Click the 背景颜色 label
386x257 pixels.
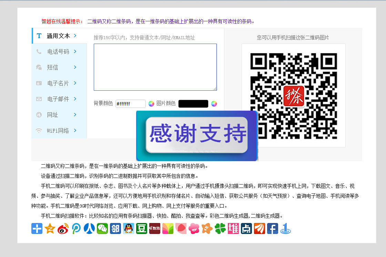point(103,103)
